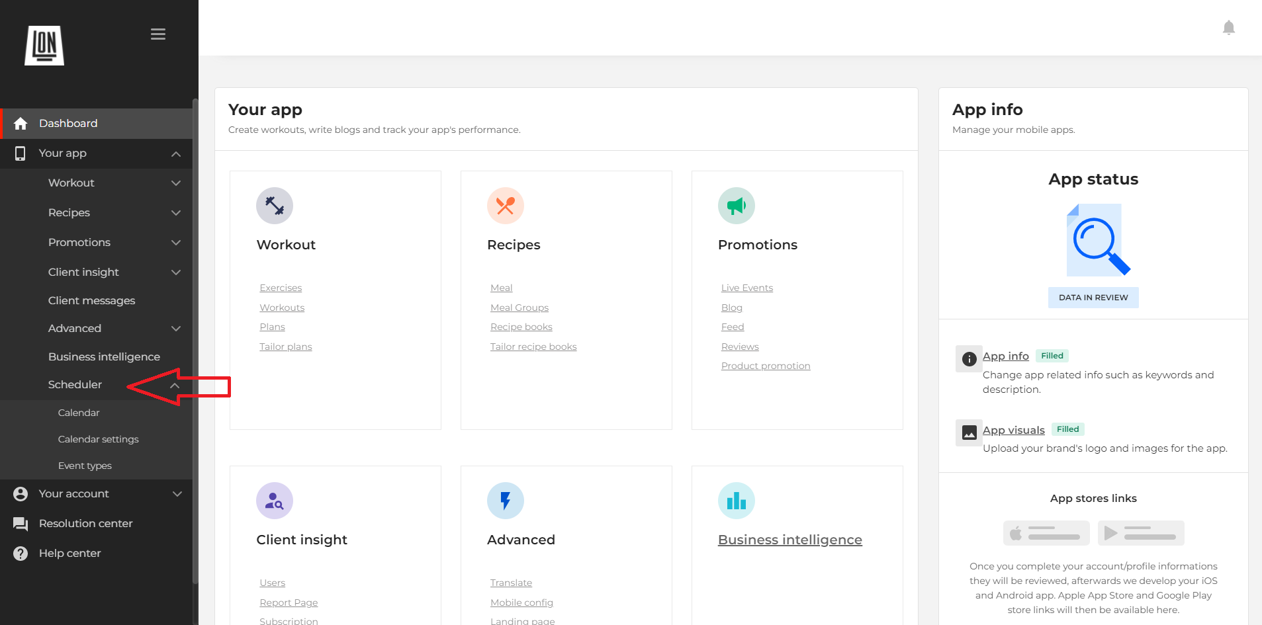Open the hamburger menu icon
1262x625 pixels.
coord(158,34)
